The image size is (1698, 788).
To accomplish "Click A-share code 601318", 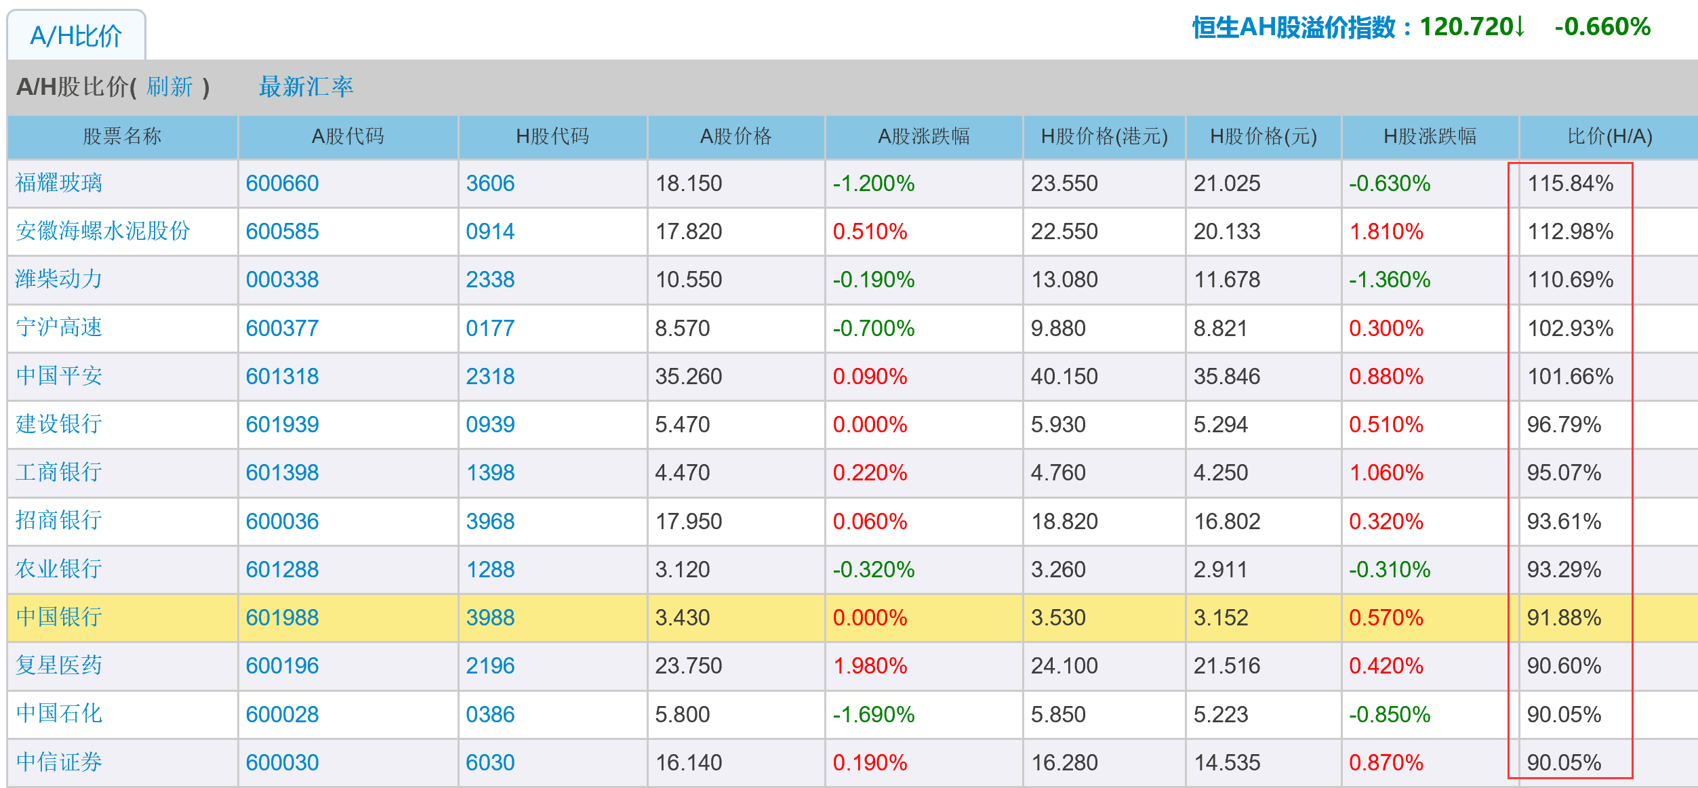I will pyautogui.click(x=282, y=377).
